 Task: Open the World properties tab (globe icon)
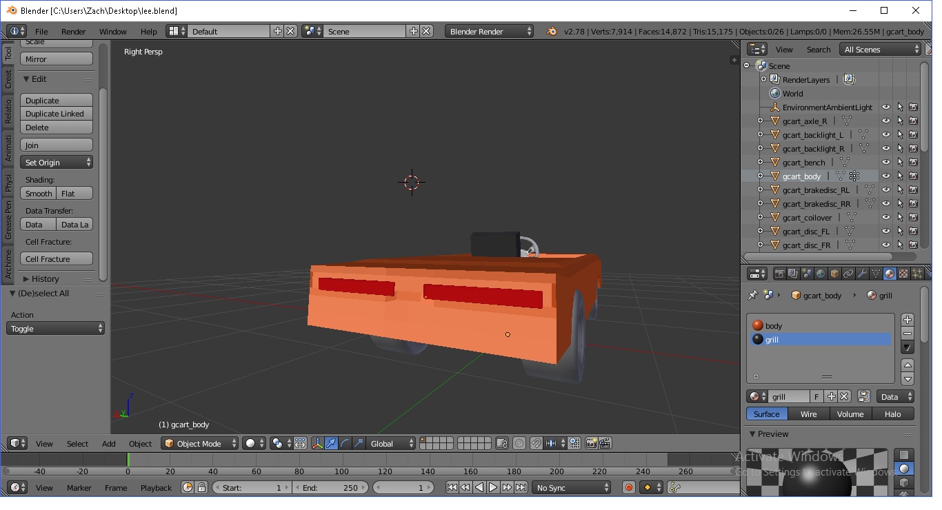pyautogui.click(x=821, y=274)
